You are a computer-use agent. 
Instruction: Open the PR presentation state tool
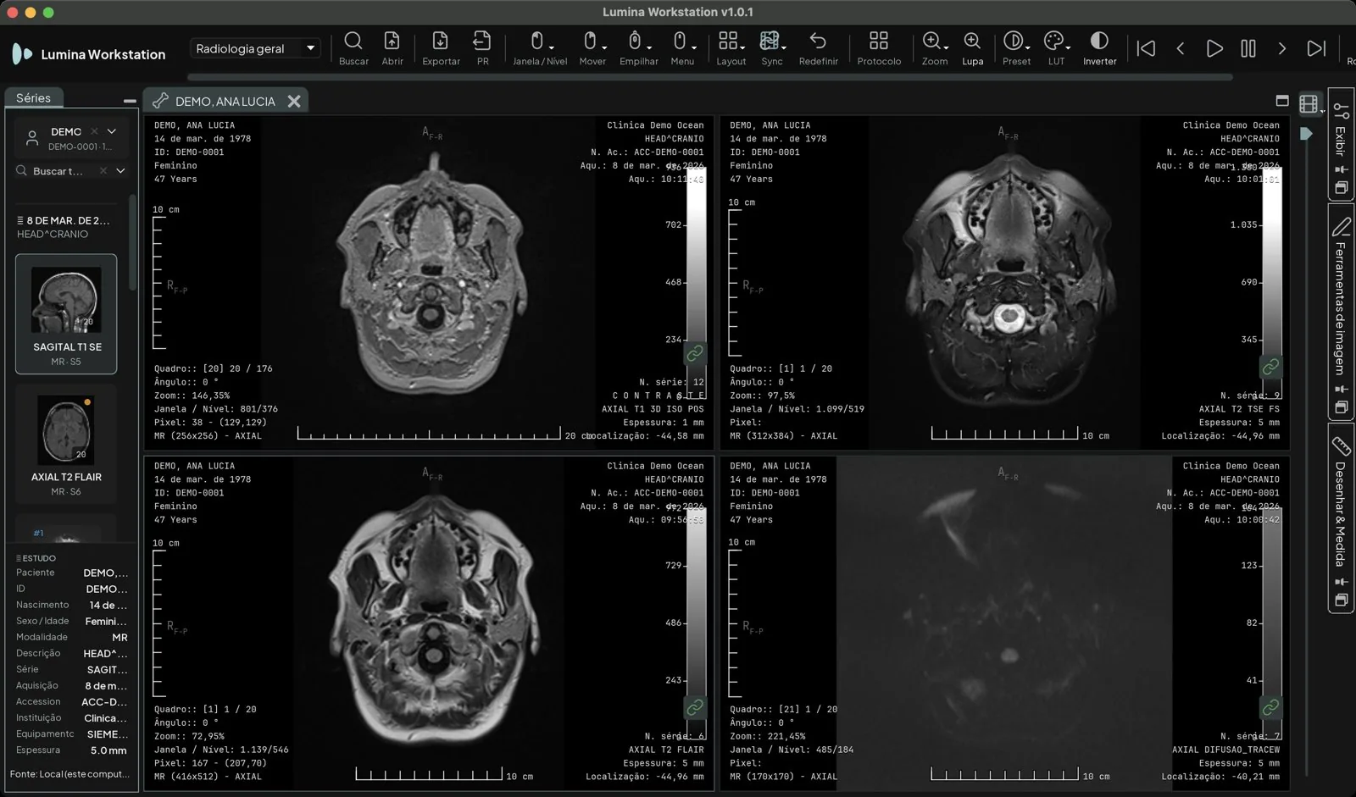(482, 48)
